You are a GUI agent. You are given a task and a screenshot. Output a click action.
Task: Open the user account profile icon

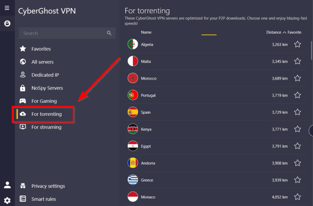click(x=7, y=185)
